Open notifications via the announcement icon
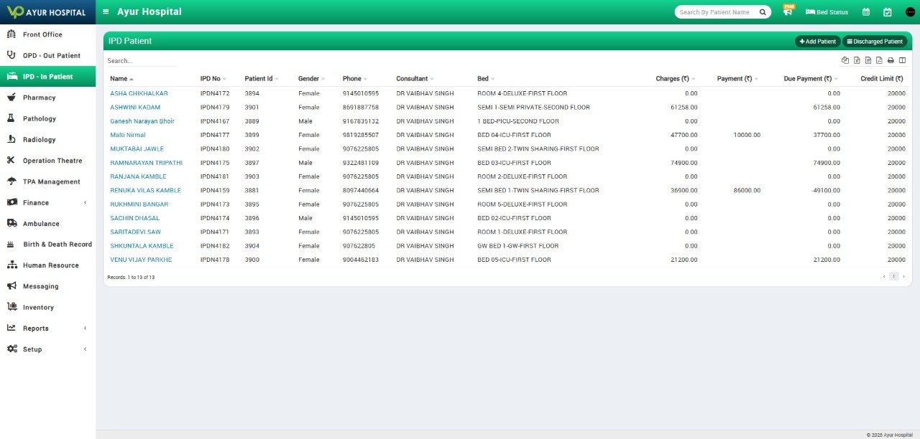This screenshot has width=920, height=439. (787, 12)
